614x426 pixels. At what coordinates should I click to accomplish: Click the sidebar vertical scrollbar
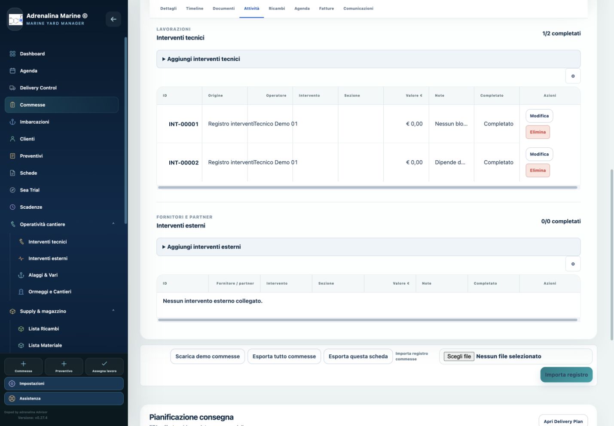click(125, 130)
